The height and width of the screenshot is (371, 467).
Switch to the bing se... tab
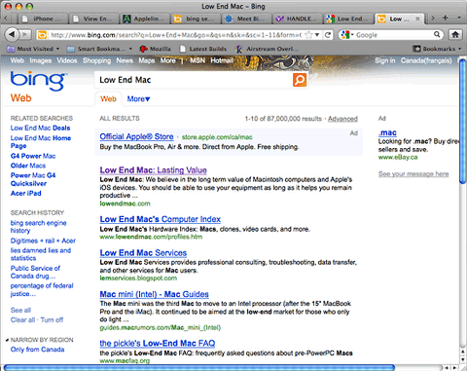196,19
